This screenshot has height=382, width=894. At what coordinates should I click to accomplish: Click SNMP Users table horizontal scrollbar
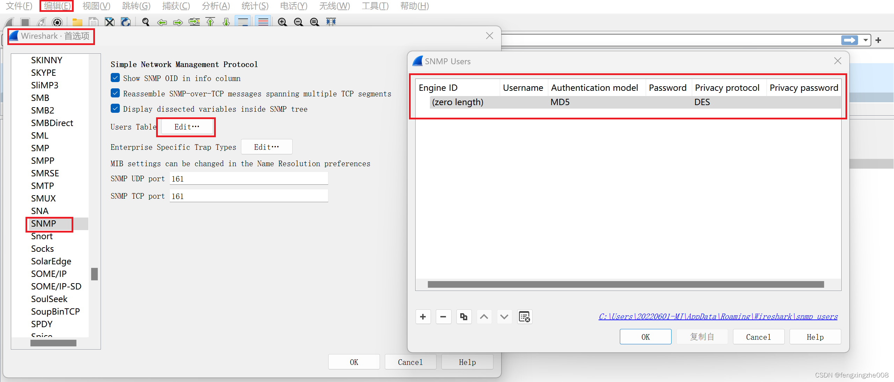(x=626, y=285)
